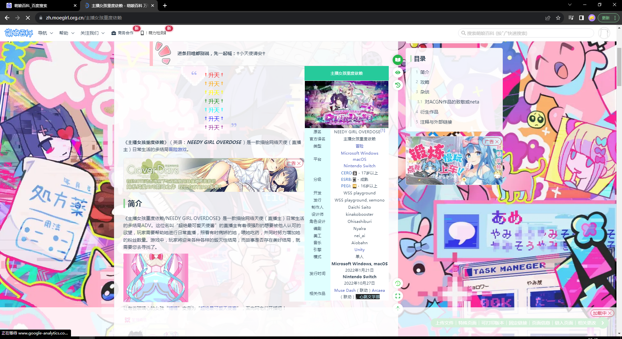The width and height of the screenshot is (622, 339).
Task: Click the PEGI rating link
Action: pos(346,186)
